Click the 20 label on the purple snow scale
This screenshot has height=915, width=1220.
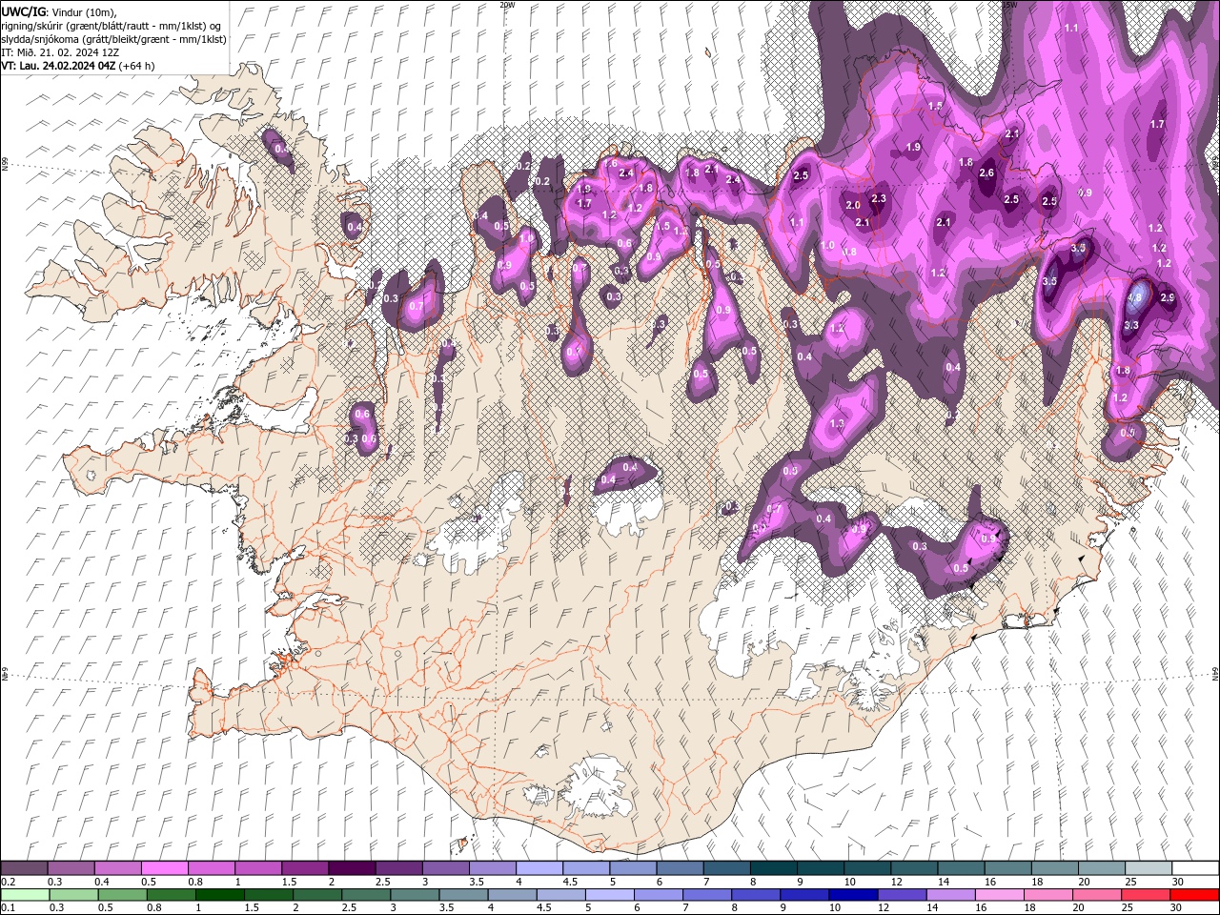(1083, 882)
